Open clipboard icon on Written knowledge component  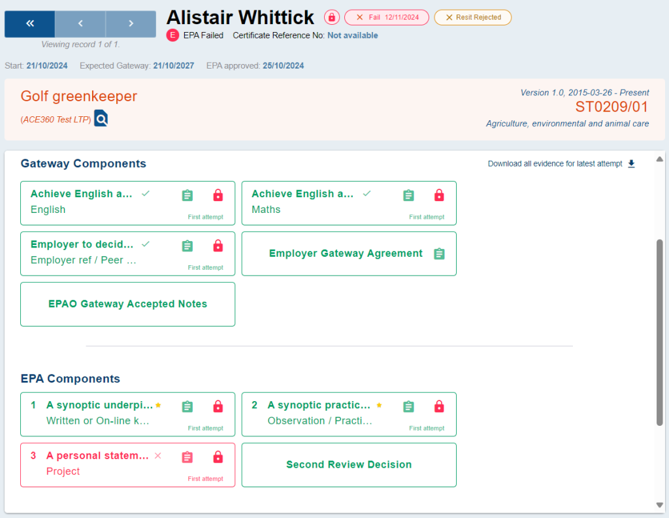188,406
